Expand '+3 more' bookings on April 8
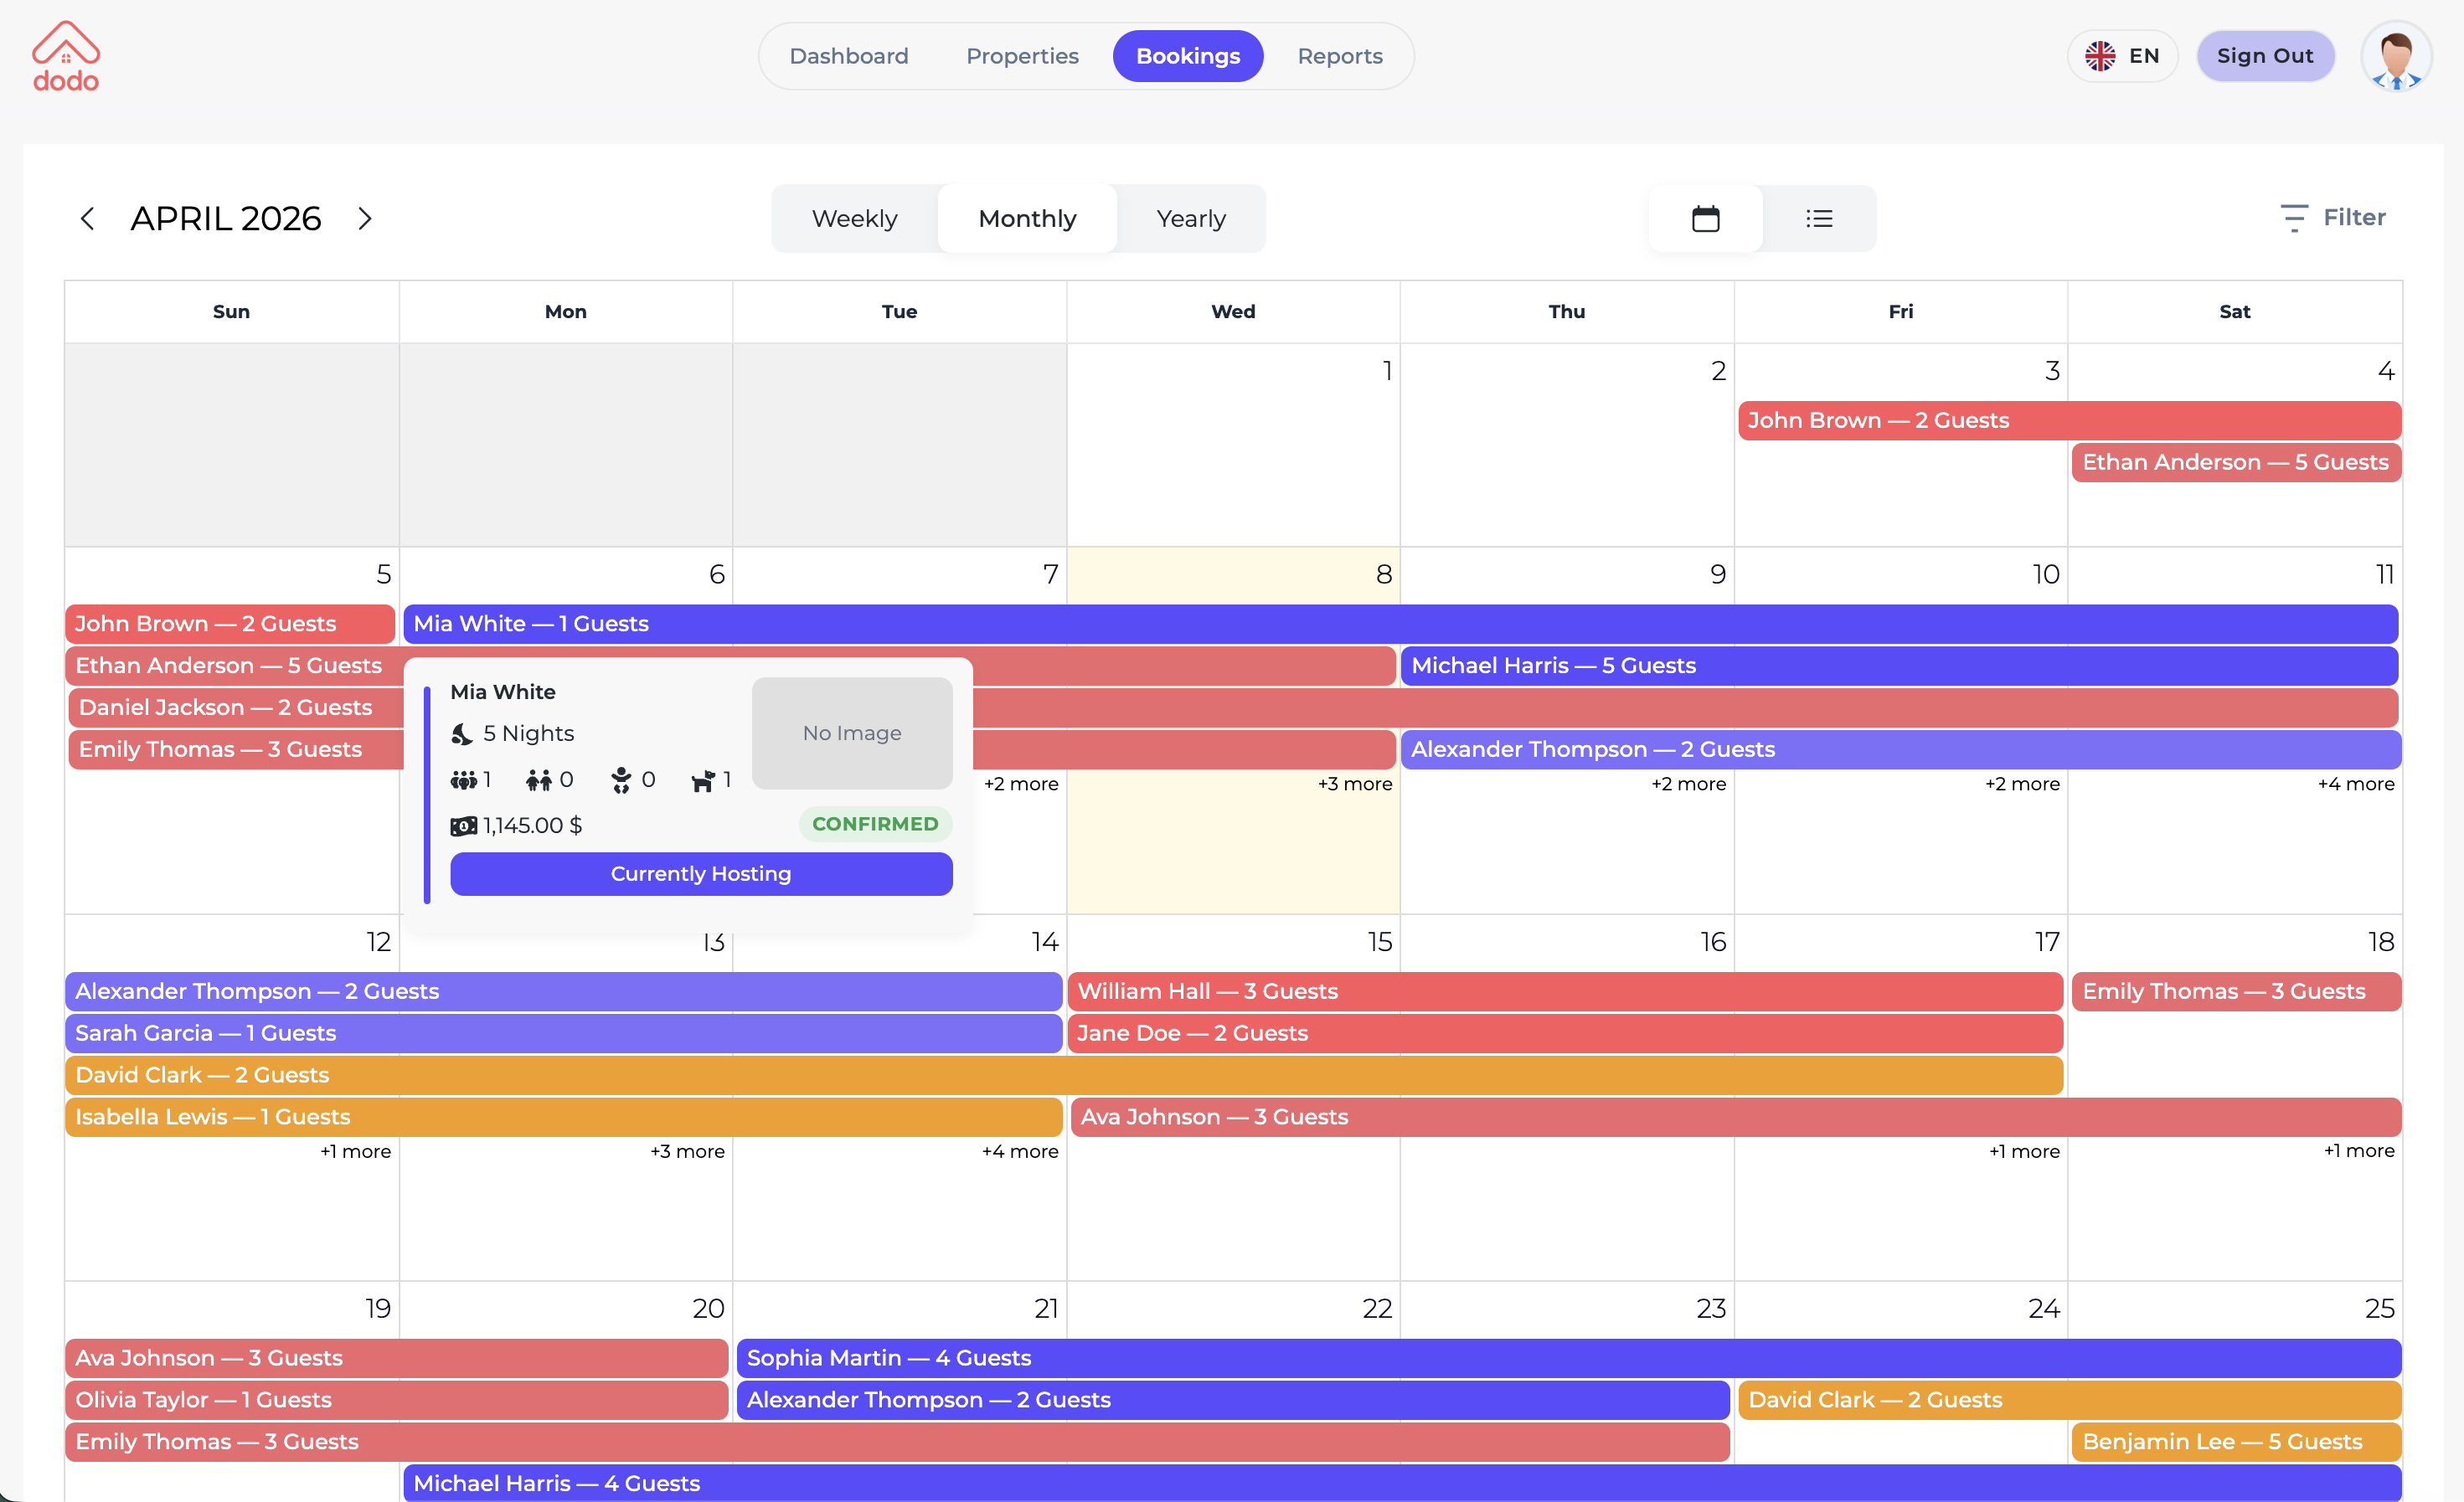Viewport: 2464px width, 1502px height. pos(1355,784)
